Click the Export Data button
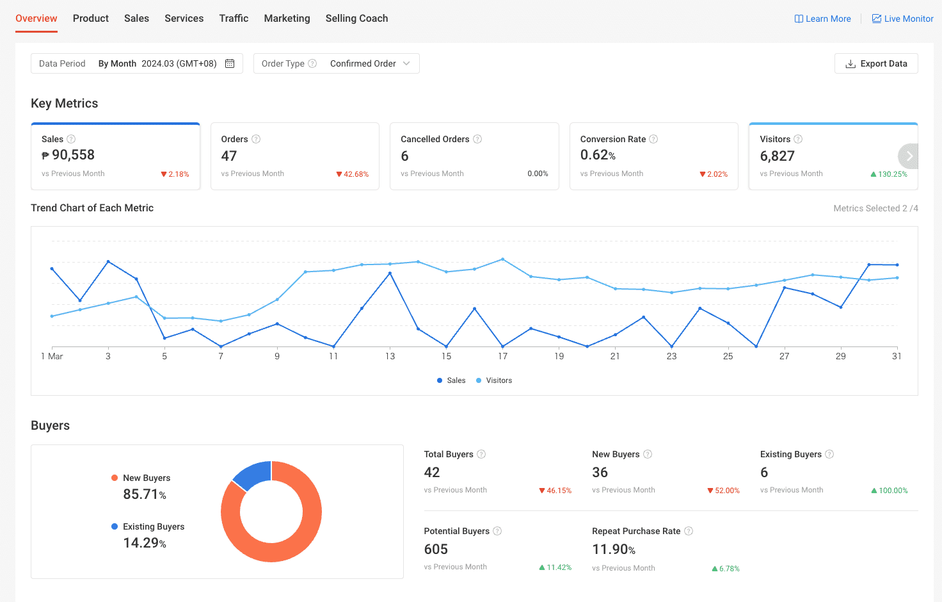Image resolution: width=942 pixels, height=602 pixels. click(876, 63)
